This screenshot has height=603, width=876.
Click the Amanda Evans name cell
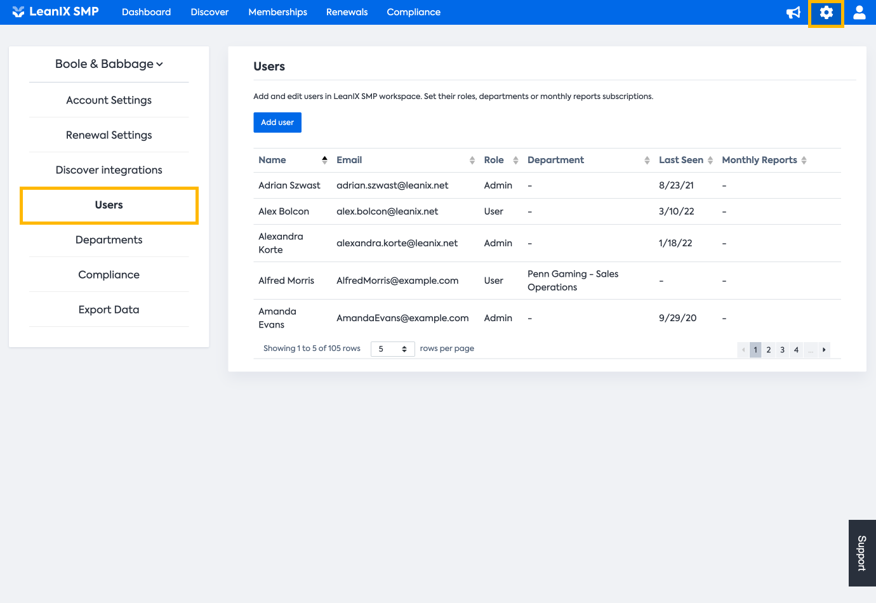[x=277, y=318]
